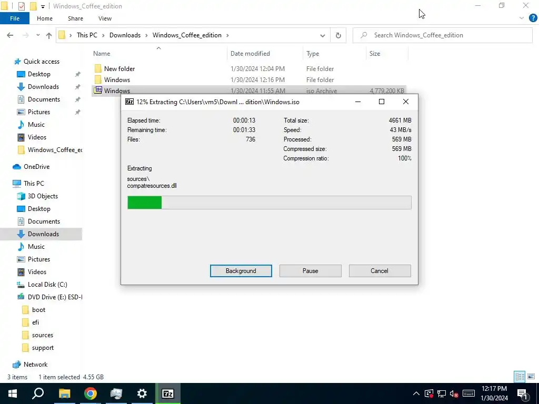Select the New folder folder icon
This screenshot has width=539, height=404.
[x=98, y=68]
